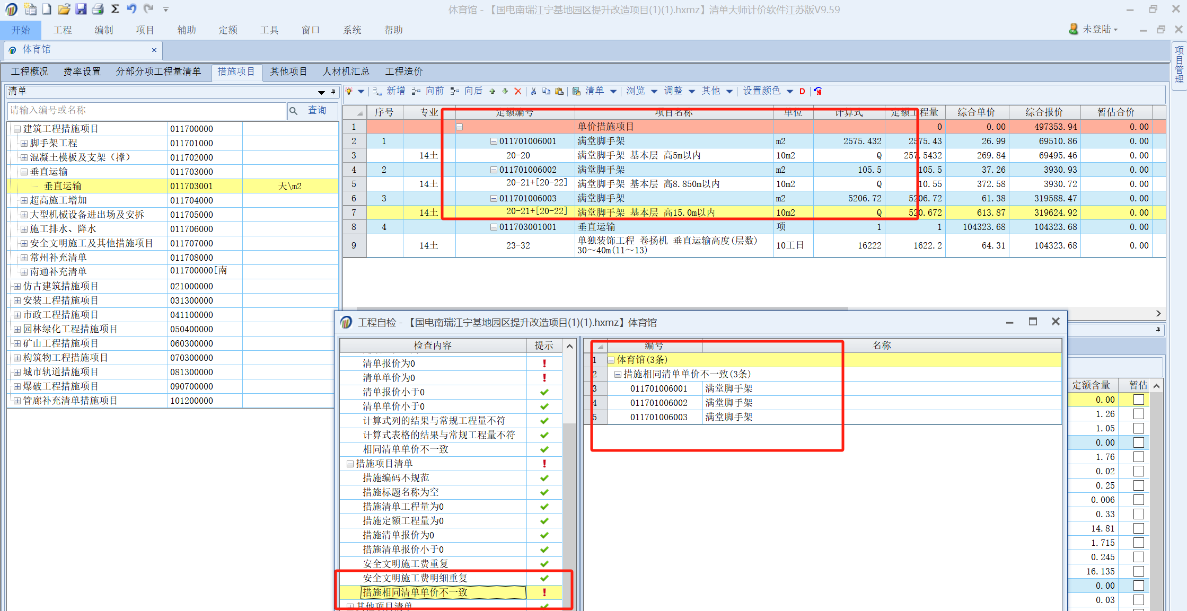
Task: Collapse the 措施项目清单 group in self-check list
Action: point(350,464)
